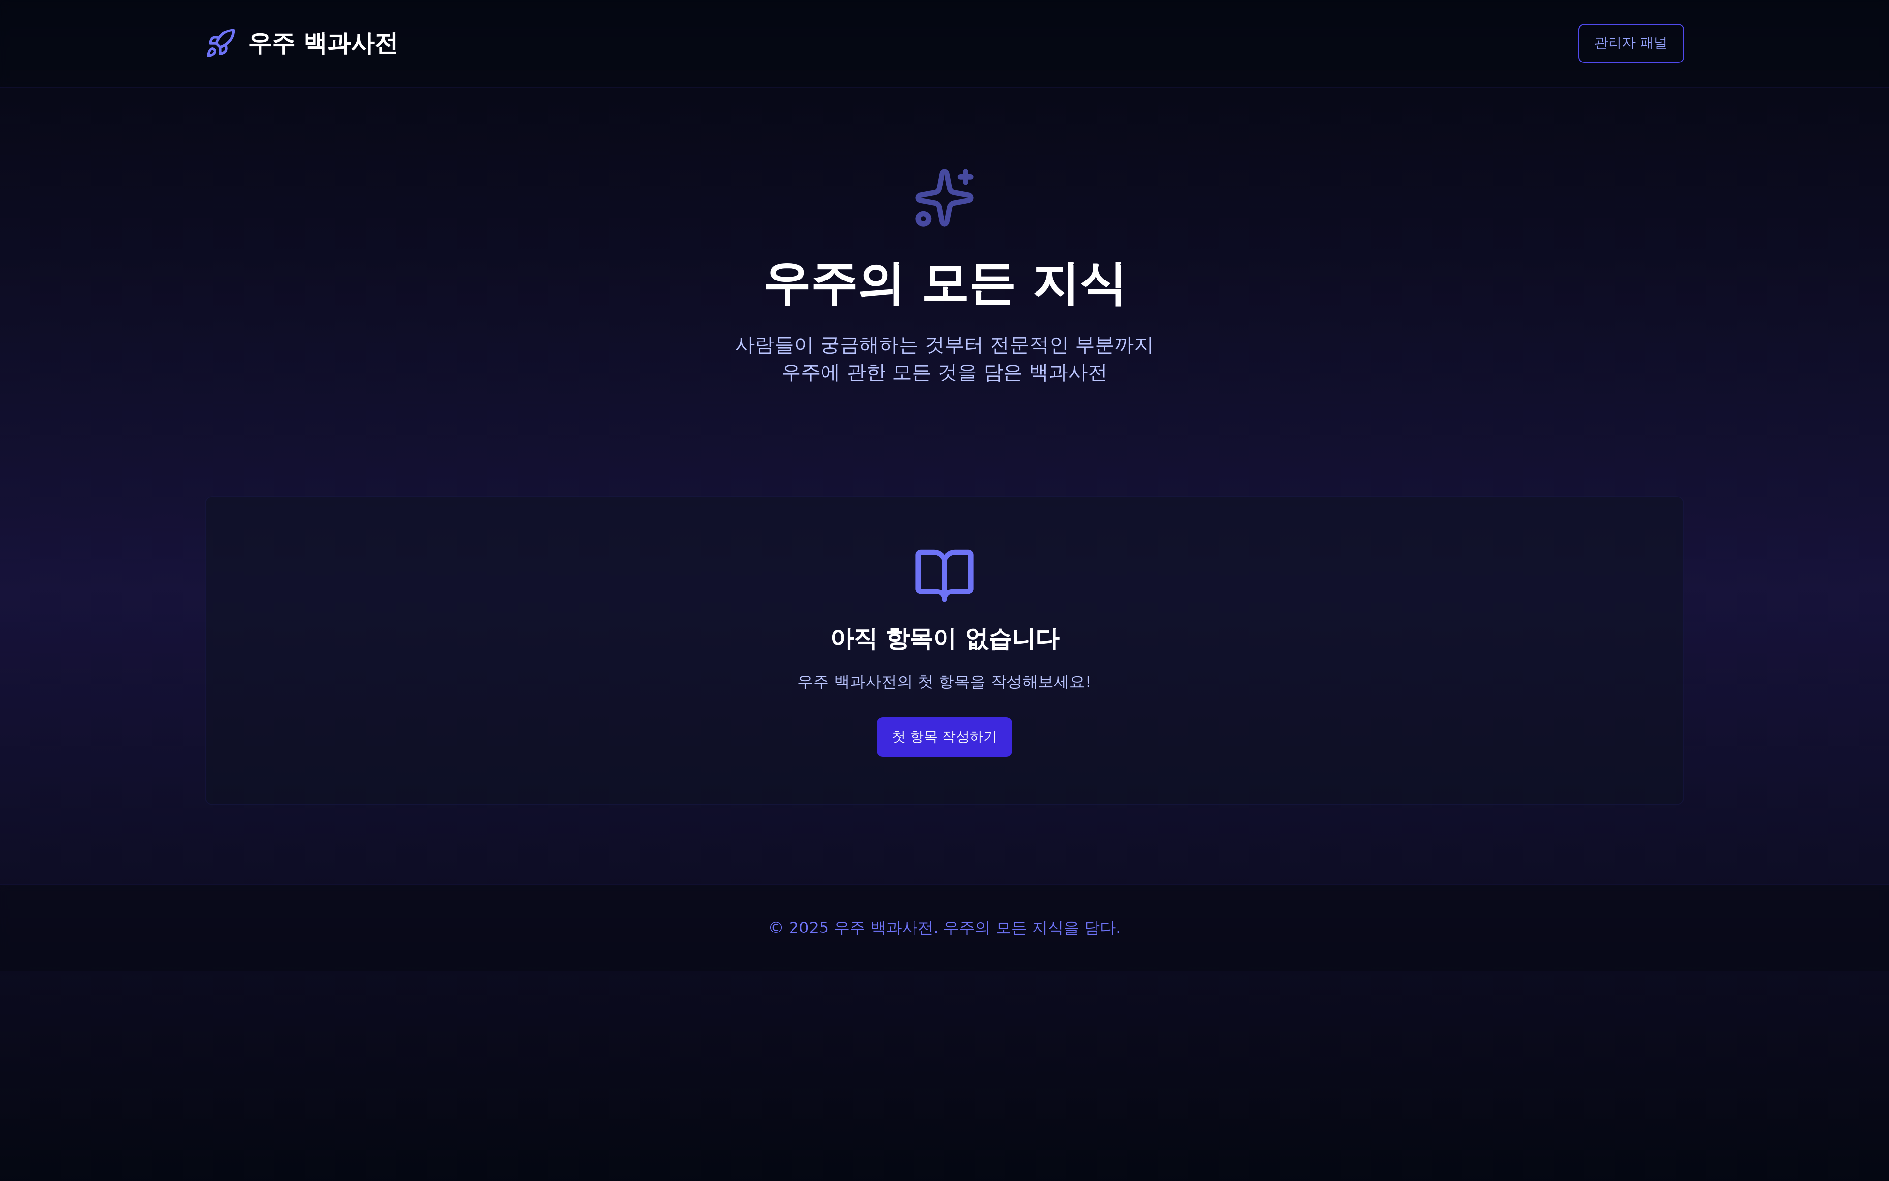1889x1181 pixels.
Task: Click subtitle line 우주에 관한 모든 것을
Action: point(944,373)
